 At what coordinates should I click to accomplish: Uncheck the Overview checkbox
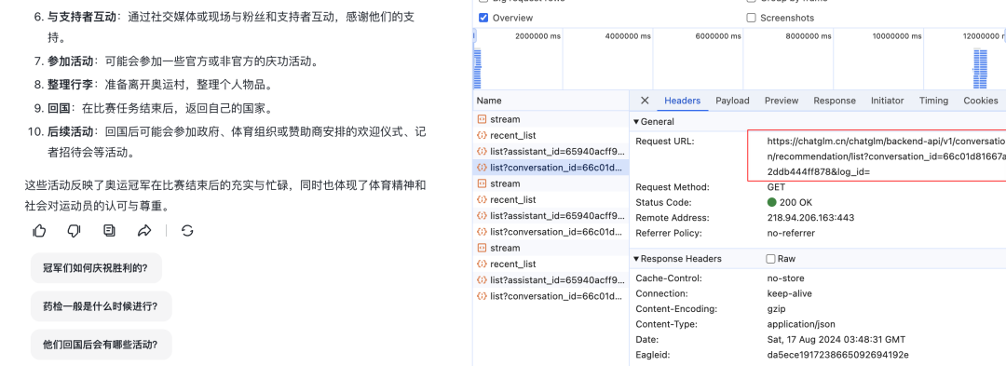tap(483, 18)
